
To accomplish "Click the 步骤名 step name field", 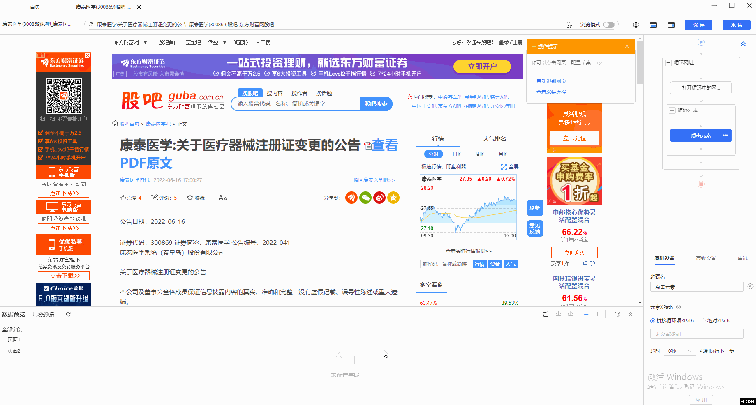I will coord(697,287).
